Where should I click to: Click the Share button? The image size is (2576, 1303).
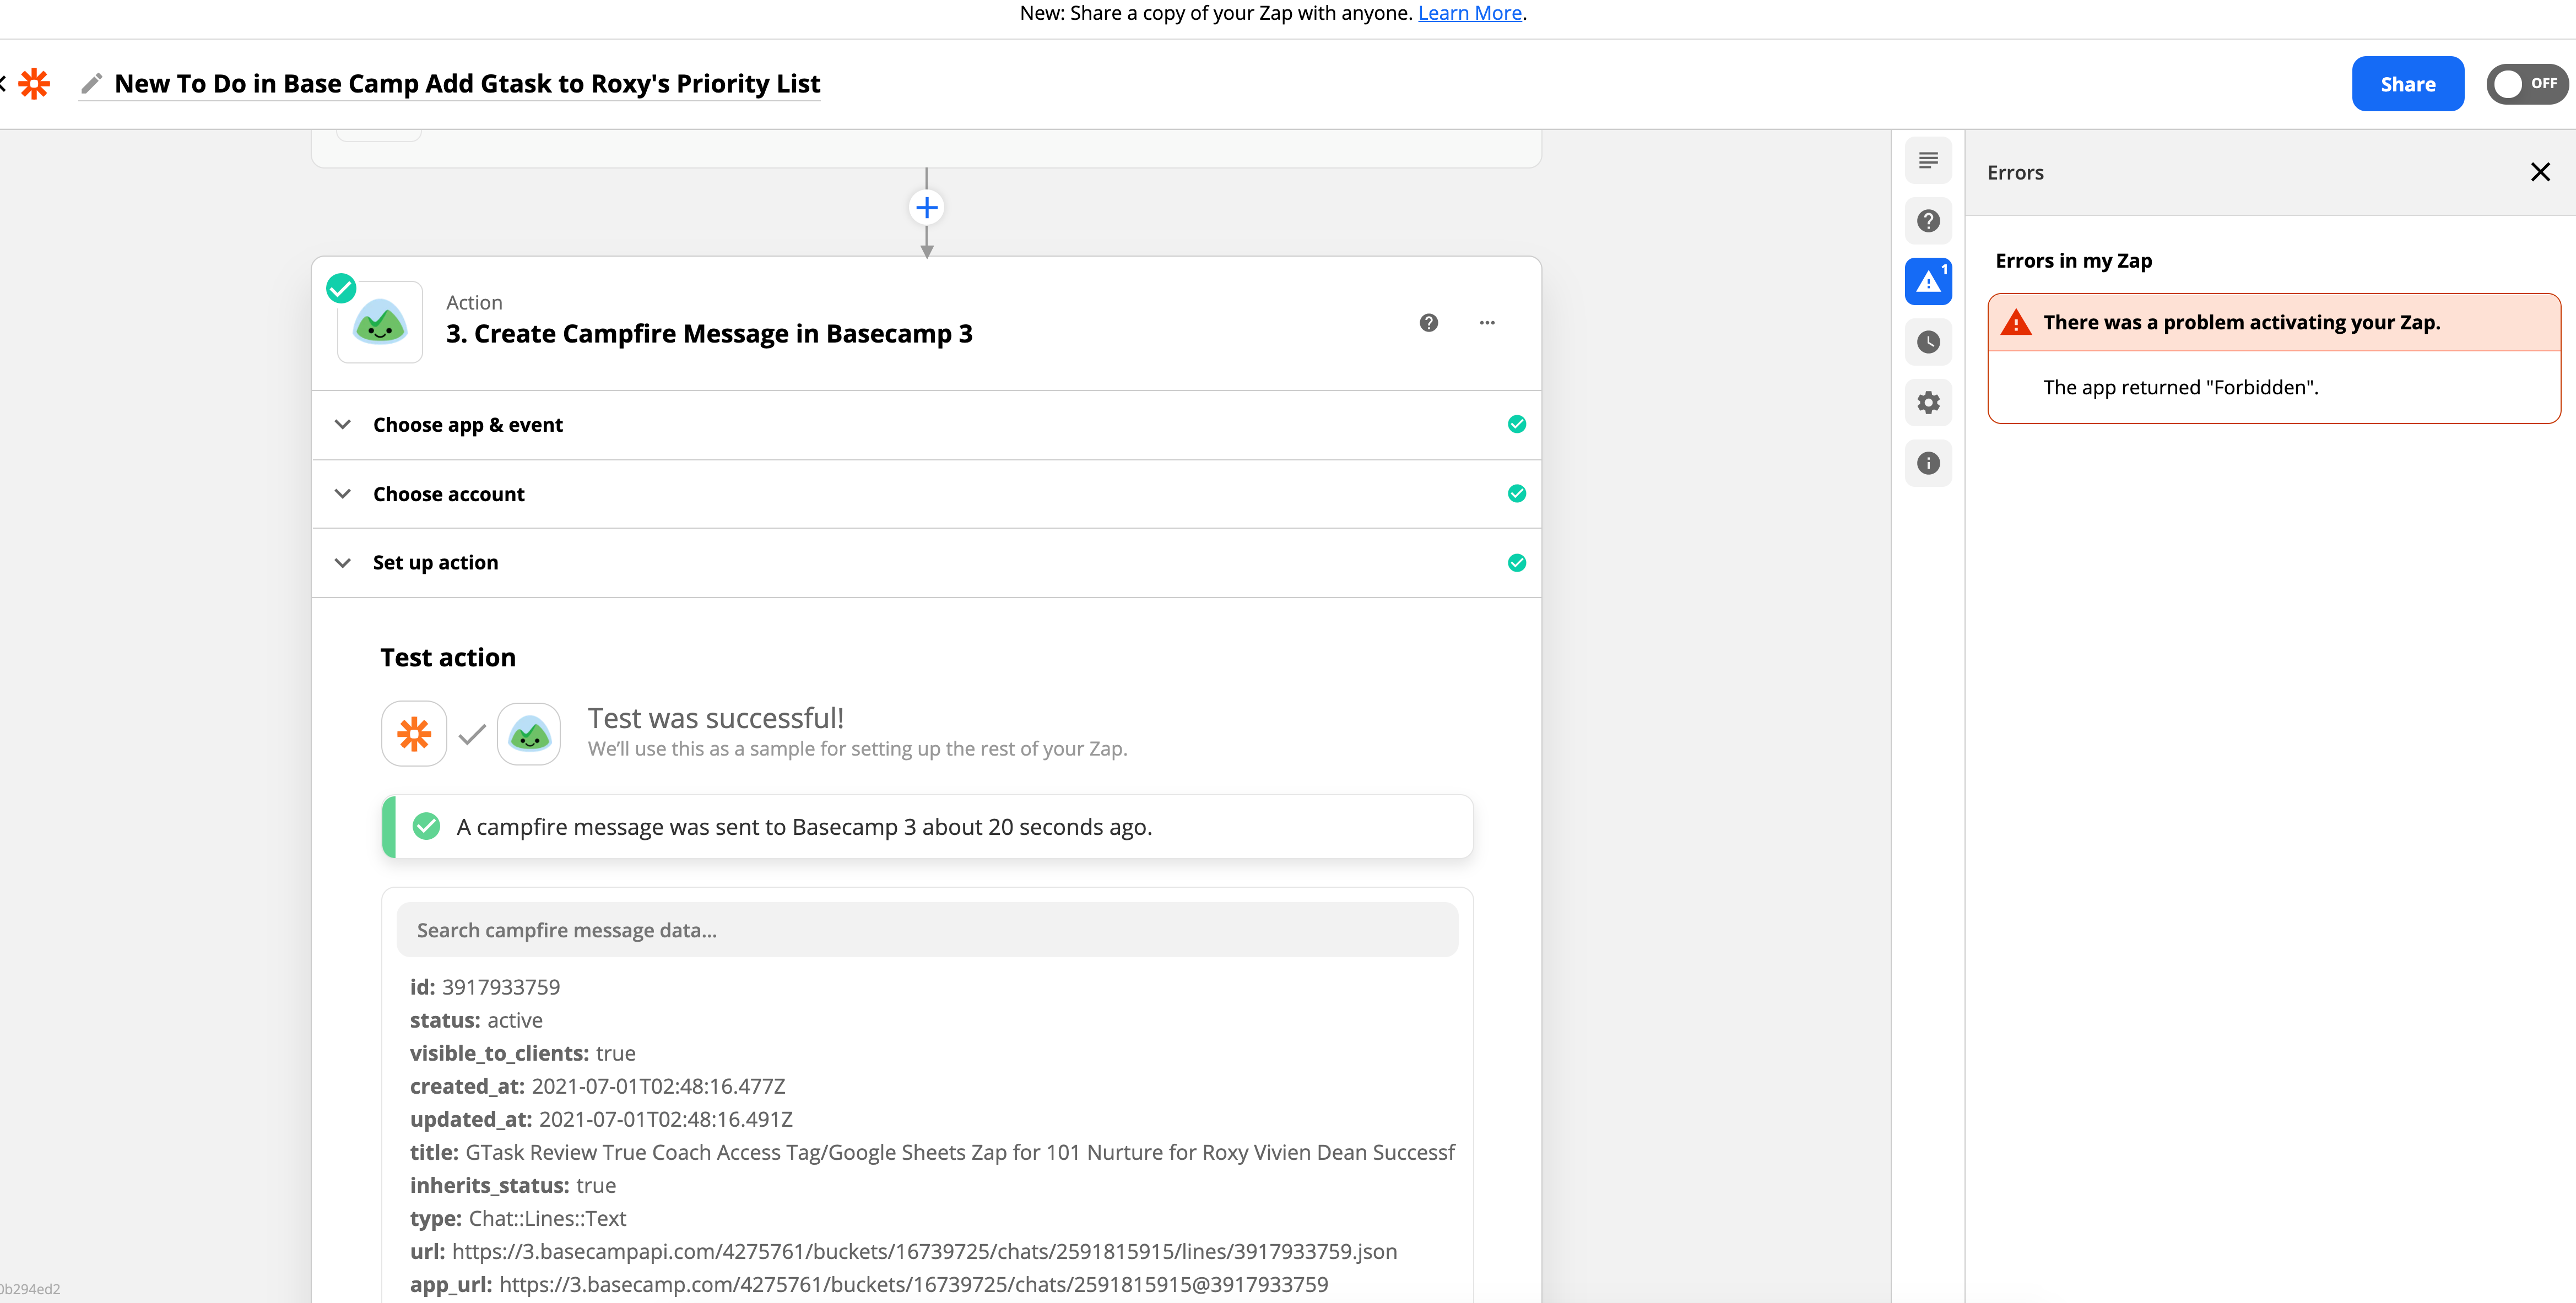tap(2407, 84)
